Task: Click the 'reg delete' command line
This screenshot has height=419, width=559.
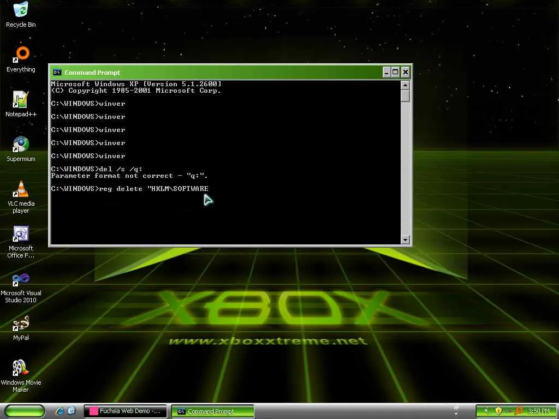Action: [130, 188]
